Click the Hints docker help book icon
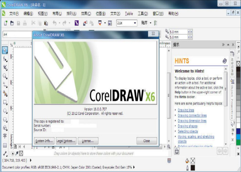The image size is (241, 172). 224,61
